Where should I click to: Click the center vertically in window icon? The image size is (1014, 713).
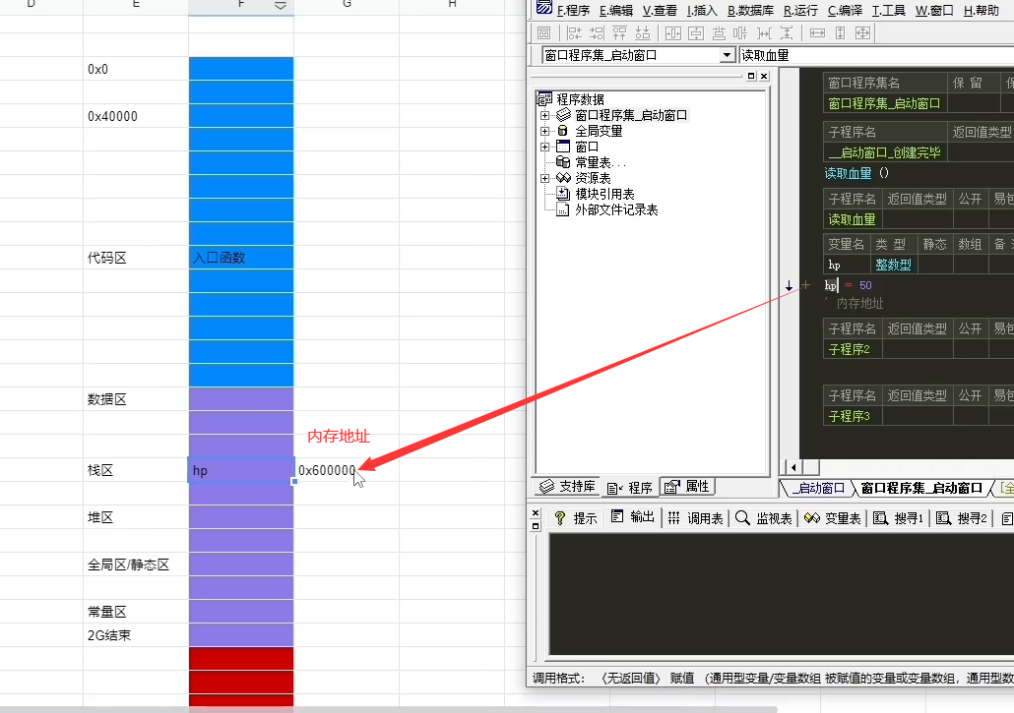pos(696,32)
